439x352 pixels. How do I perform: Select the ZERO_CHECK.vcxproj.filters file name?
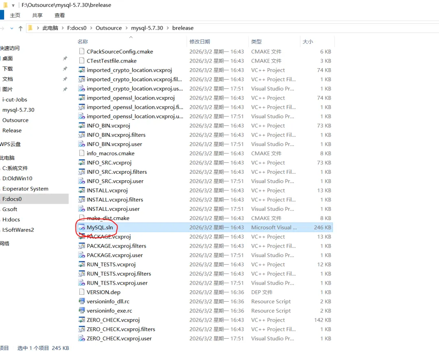121,329
